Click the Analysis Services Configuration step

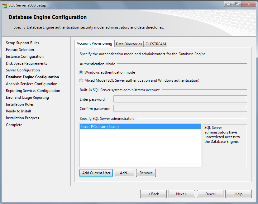click(x=31, y=84)
